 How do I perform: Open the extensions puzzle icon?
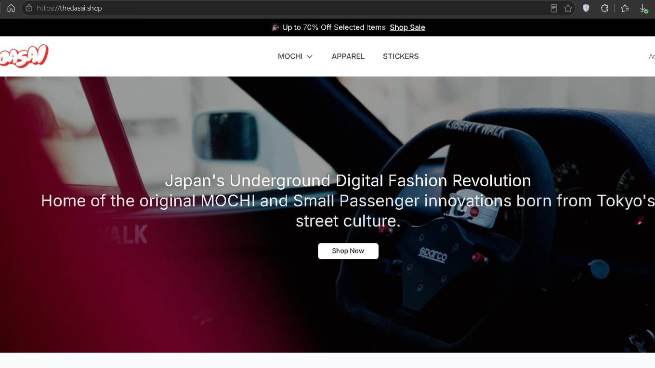[604, 8]
